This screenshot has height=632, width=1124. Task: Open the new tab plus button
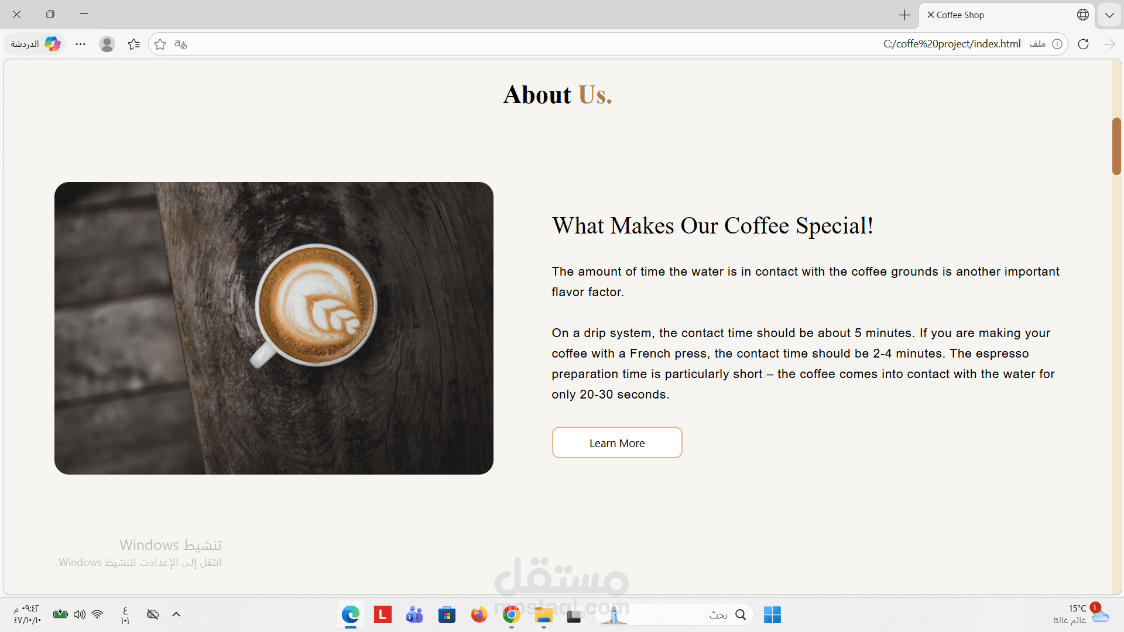point(904,15)
